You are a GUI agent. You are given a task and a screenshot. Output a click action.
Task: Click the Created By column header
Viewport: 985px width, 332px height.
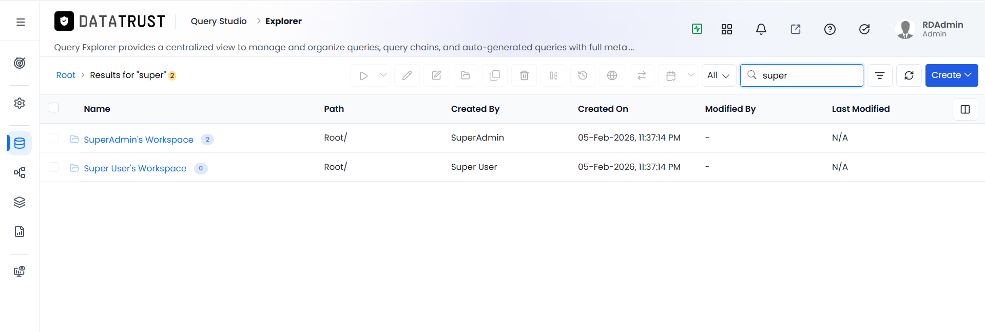click(475, 109)
